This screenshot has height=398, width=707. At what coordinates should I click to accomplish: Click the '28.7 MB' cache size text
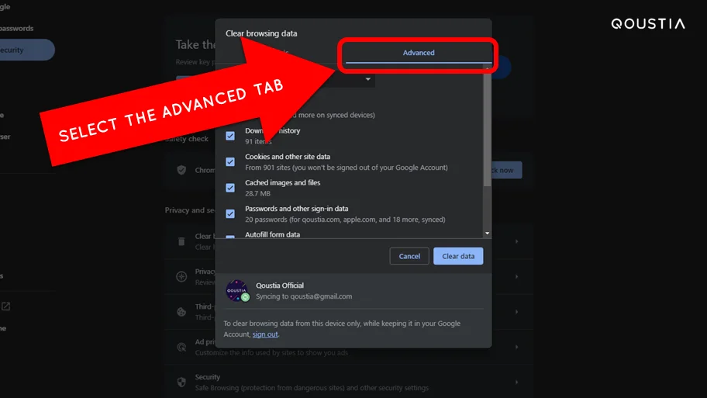(257, 194)
